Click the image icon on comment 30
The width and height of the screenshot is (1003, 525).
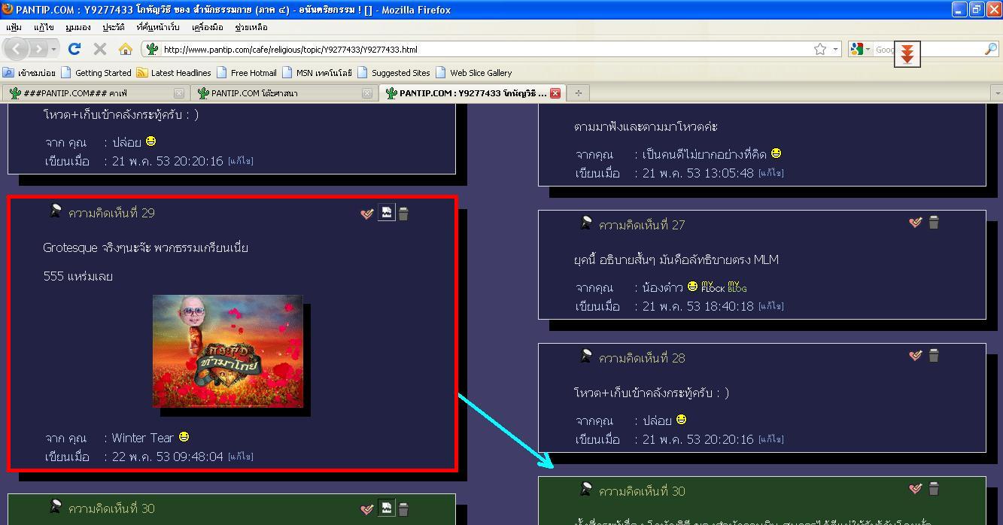pos(386,508)
